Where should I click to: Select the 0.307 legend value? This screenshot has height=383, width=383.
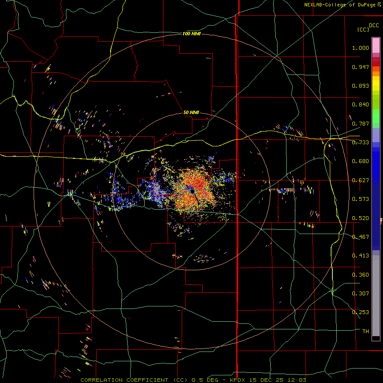pos(360,294)
